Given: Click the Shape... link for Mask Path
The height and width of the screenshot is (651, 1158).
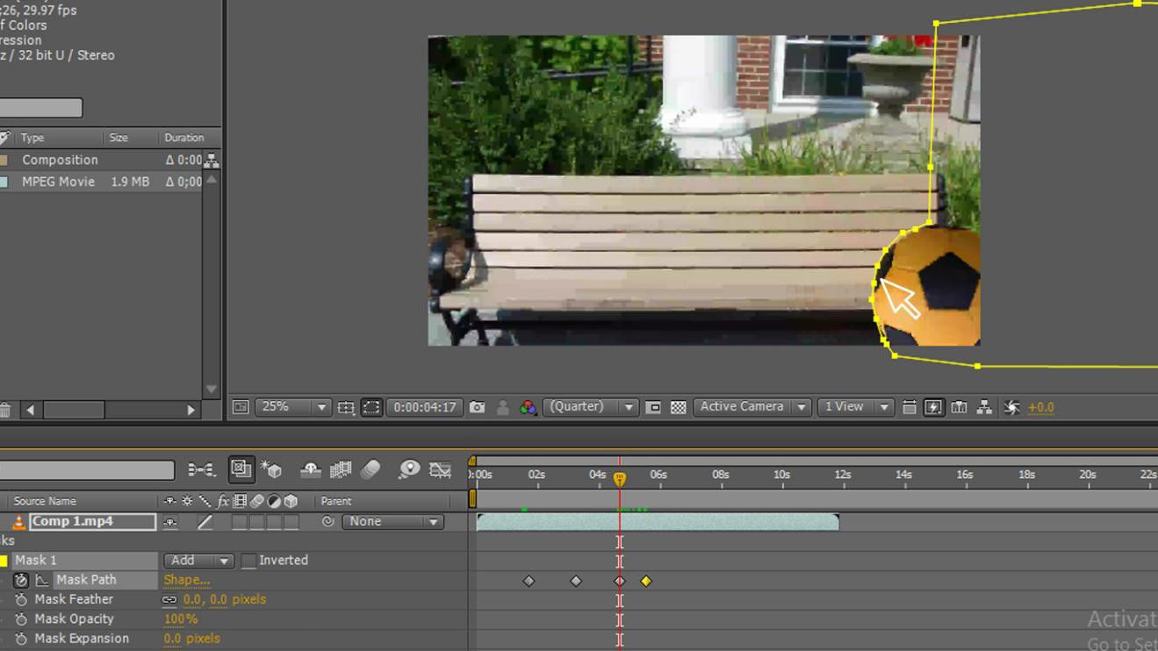Looking at the screenshot, I should click(x=186, y=580).
